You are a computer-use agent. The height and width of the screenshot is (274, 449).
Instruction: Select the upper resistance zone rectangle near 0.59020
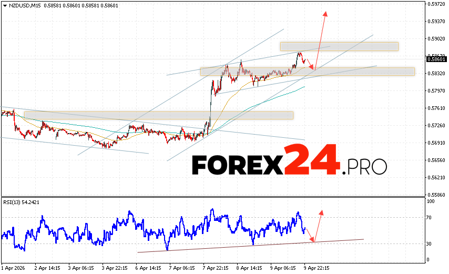coord(339,46)
